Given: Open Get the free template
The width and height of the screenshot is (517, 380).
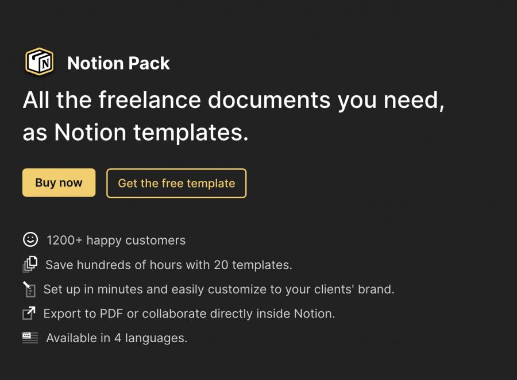Looking at the screenshot, I should pos(176,183).
